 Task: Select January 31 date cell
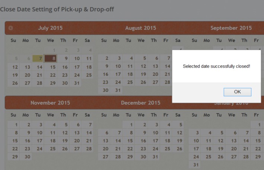(x=195, y=164)
